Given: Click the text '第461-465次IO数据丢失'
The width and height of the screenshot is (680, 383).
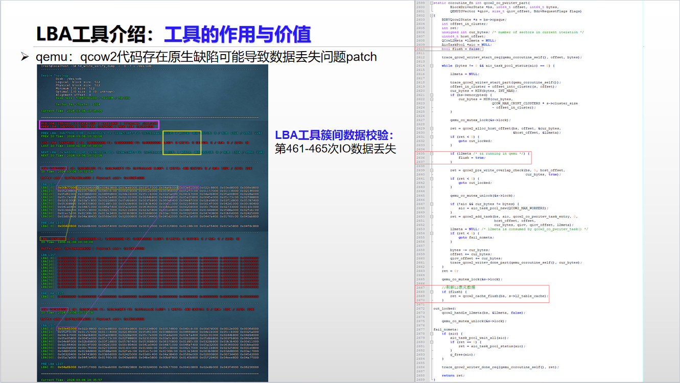Looking at the screenshot, I should point(335,149).
